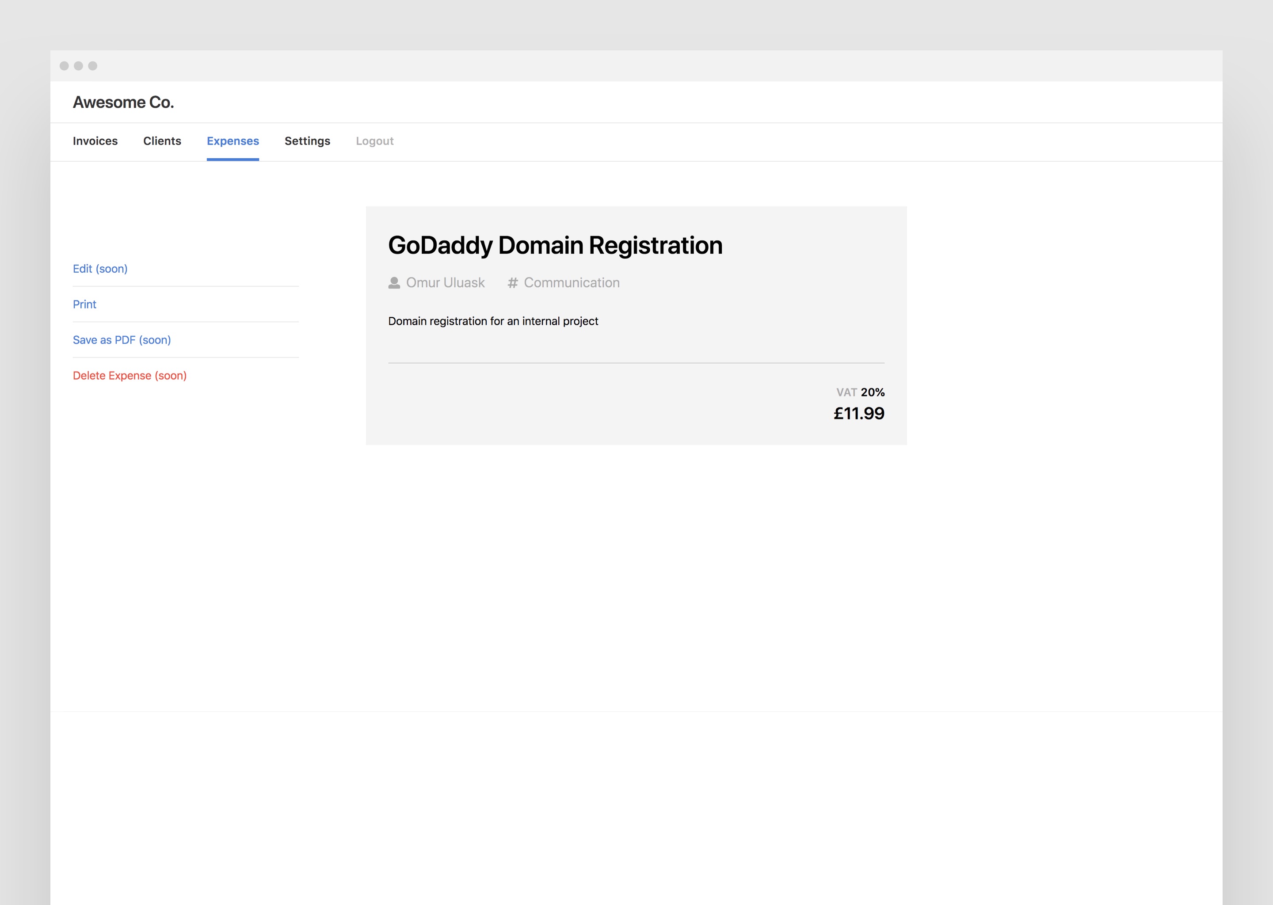Choose Save as PDF (soon)
The height and width of the screenshot is (905, 1273).
click(x=122, y=340)
